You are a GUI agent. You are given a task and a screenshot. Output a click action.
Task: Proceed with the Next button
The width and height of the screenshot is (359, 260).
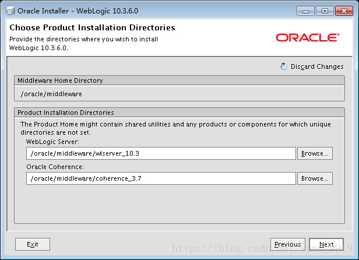[x=326, y=244]
